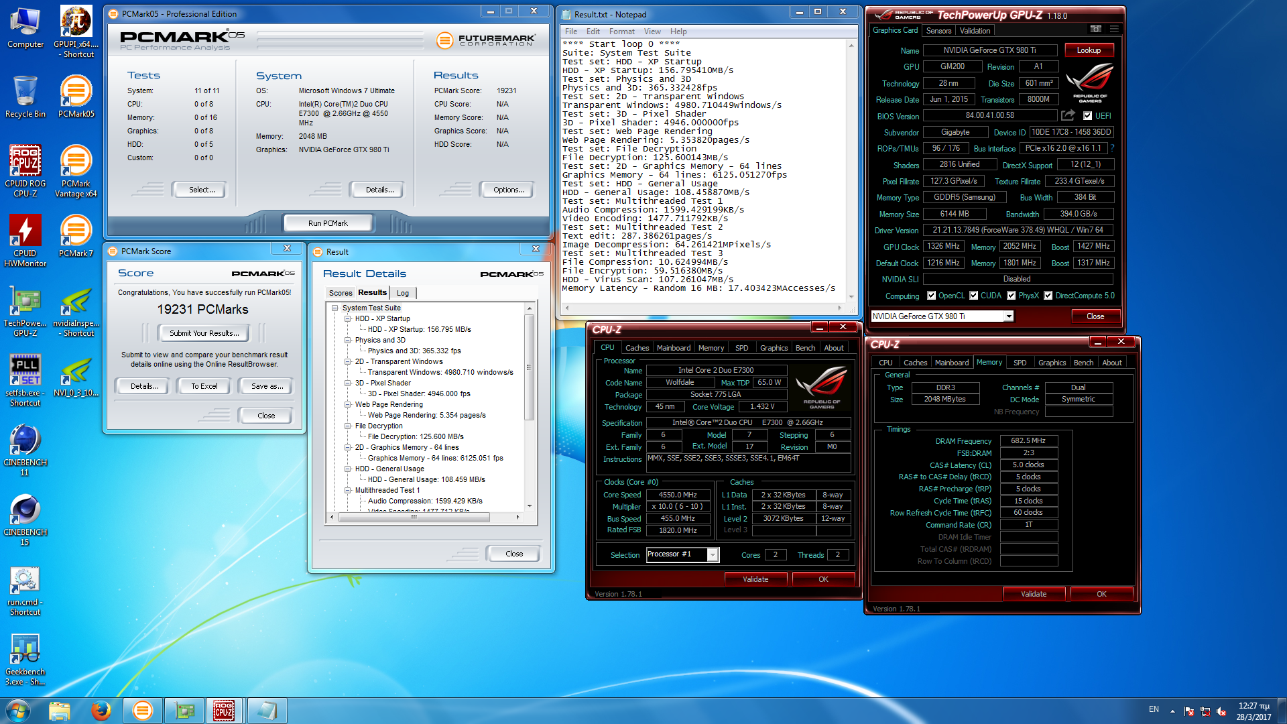1287x724 pixels.
Task: Switch to Sensors tab in GPU-Z
Action: (x=938, y=31)
